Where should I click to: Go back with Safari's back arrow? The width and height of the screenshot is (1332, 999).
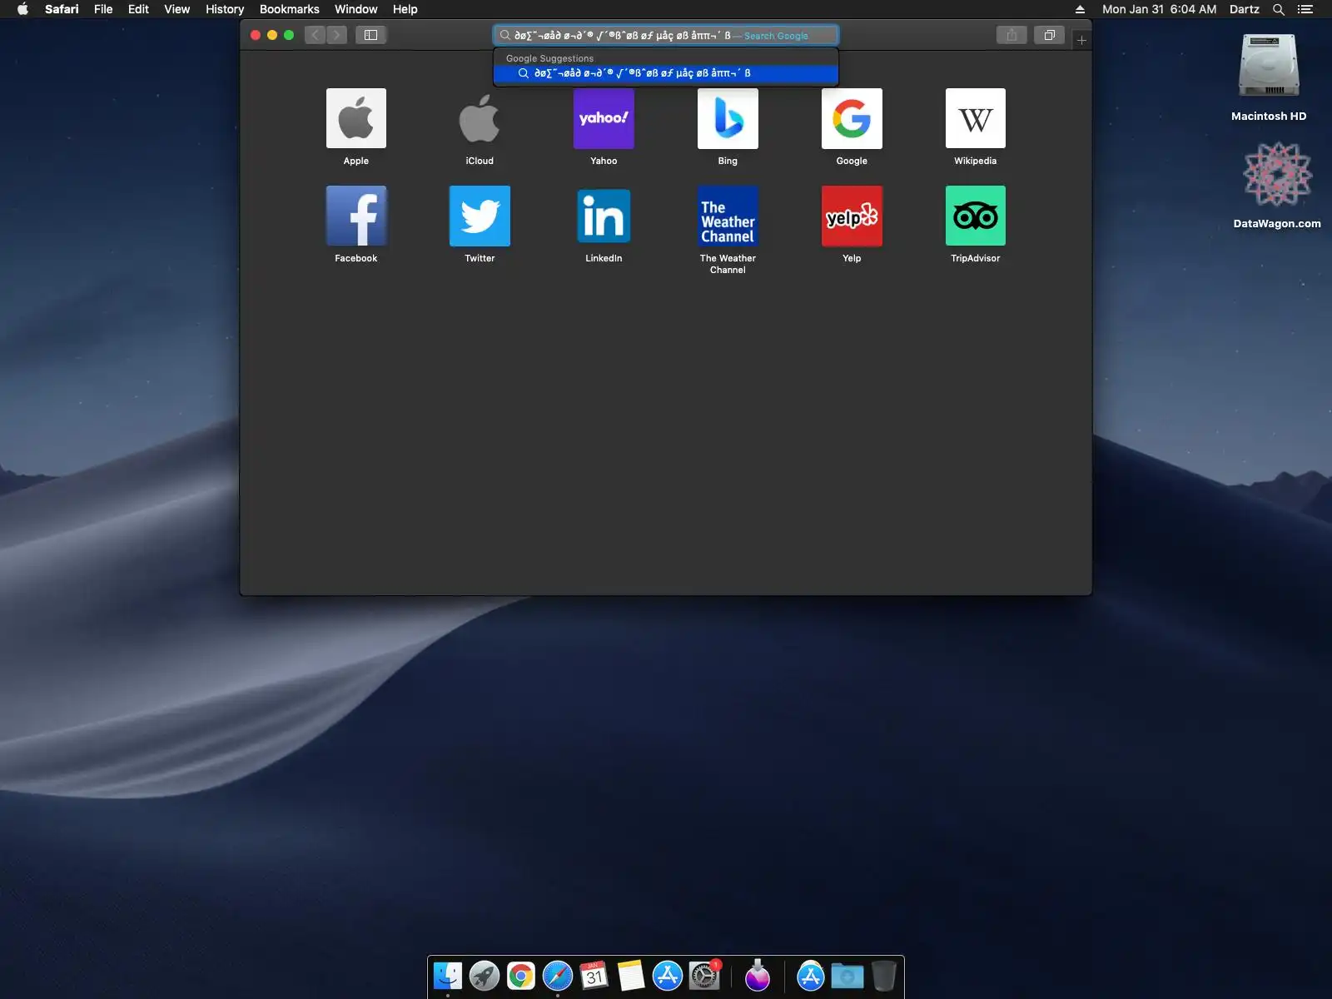click(x=315, y=35)
